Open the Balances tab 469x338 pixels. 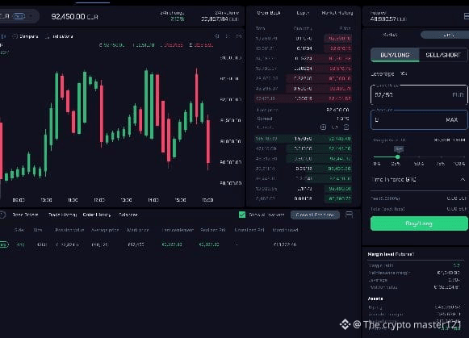pos(128,215)
